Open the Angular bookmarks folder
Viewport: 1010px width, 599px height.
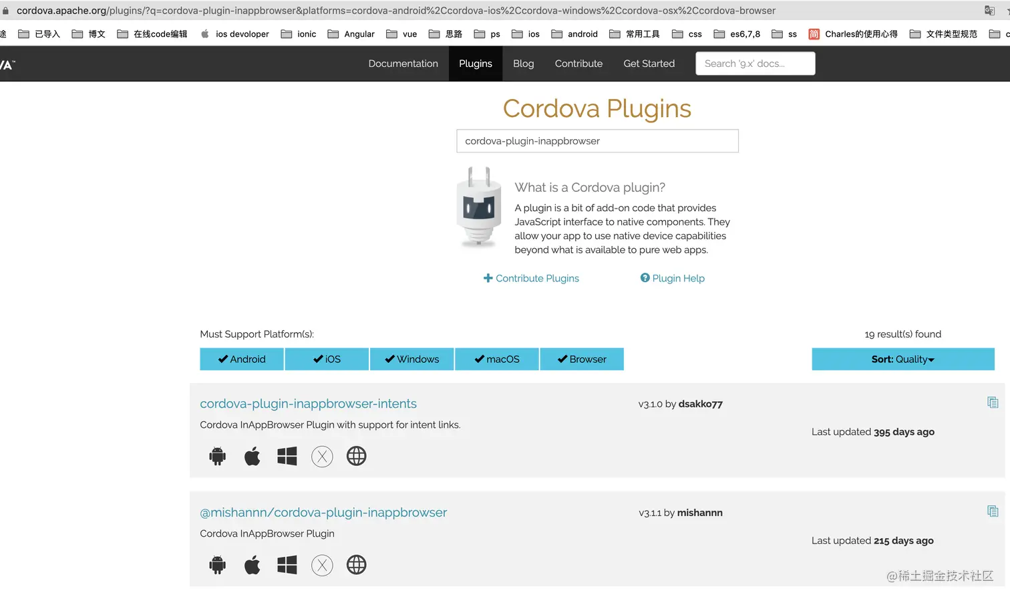351,34
